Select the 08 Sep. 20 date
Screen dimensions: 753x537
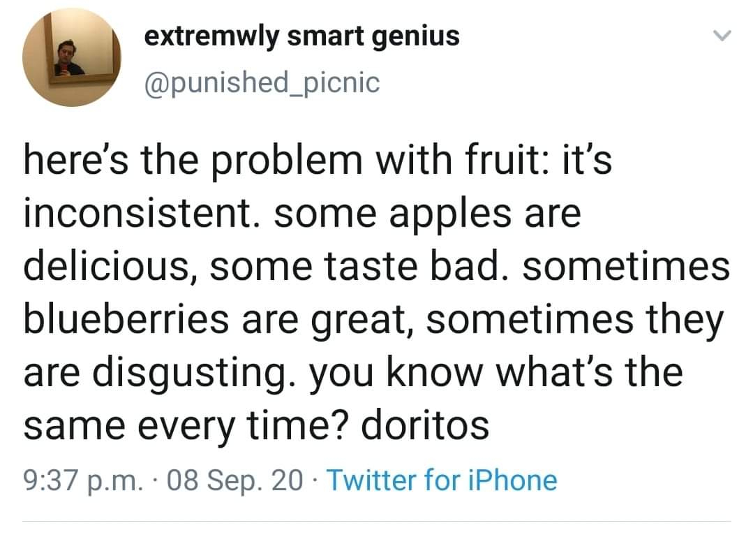[x=234, y=480]
